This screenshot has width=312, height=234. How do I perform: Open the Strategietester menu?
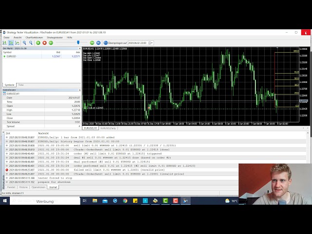click(55, 38)
